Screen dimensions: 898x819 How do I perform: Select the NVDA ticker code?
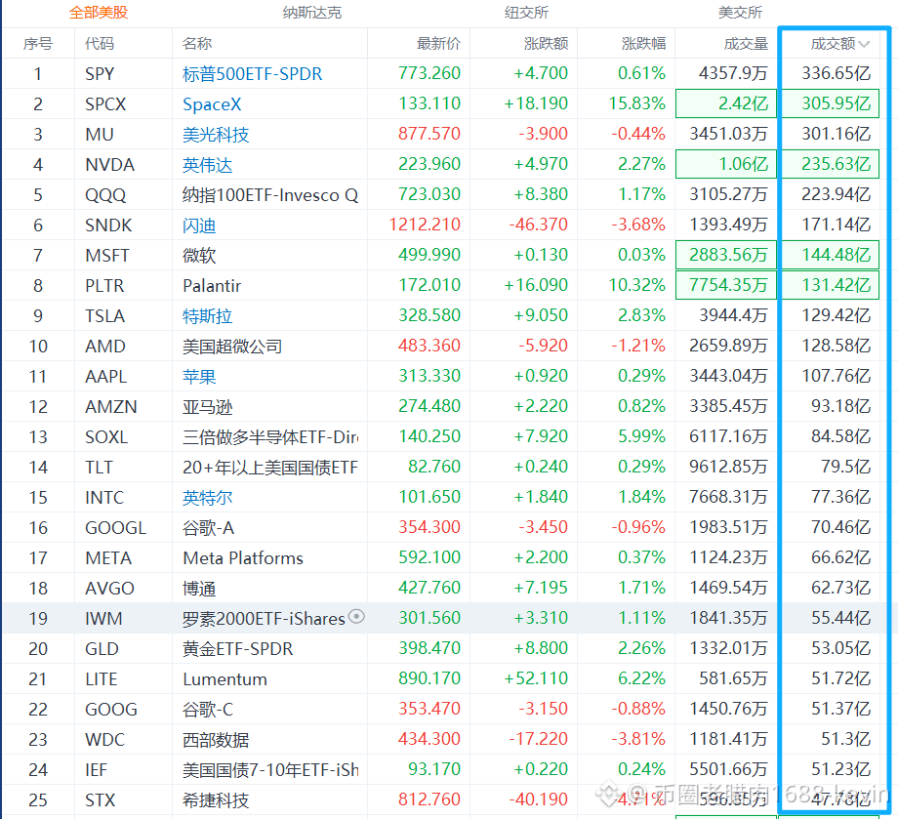[109, 165]
